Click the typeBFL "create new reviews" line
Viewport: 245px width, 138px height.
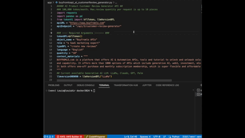click(x=77, y=46)
